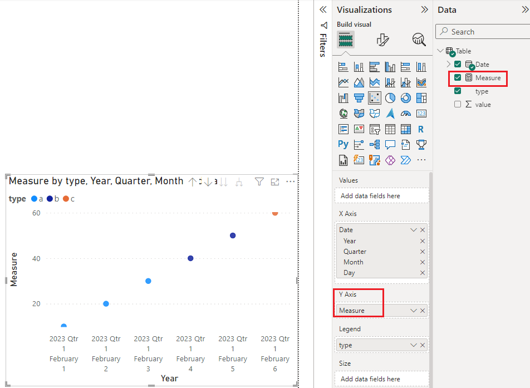Remove type from Legend
530x388 pixels.
[423, 345]
